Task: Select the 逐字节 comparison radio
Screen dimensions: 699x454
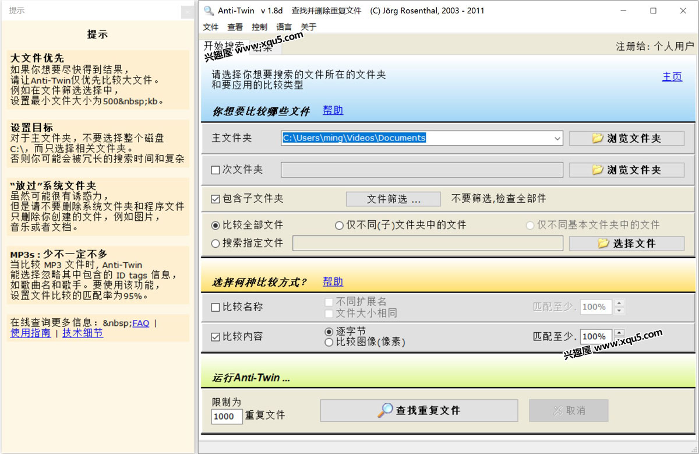Action: pos(329,331)
